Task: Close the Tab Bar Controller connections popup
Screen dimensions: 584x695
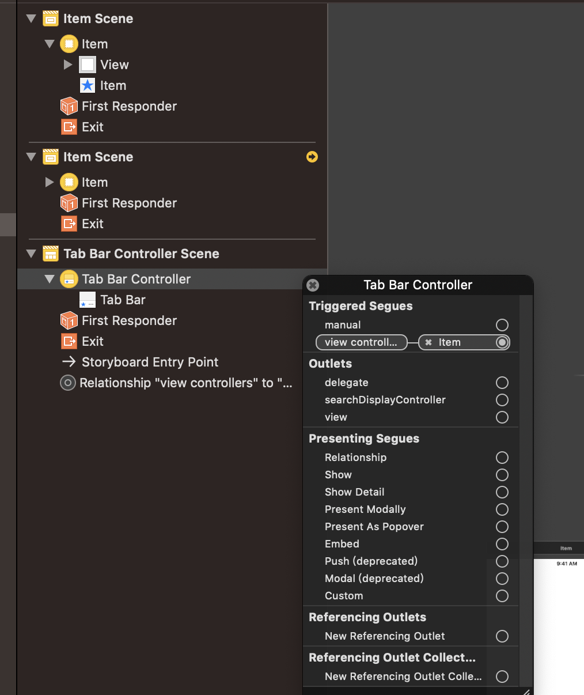Action: click(x=313, y=285)
